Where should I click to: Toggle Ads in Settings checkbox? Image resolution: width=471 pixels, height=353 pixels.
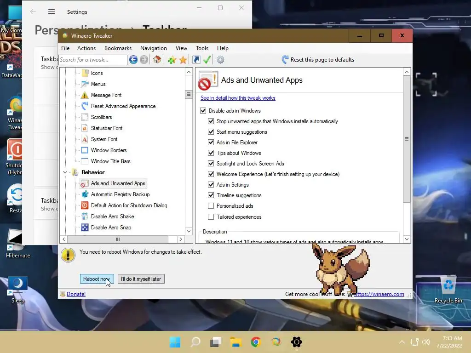click(x=211, y=185)
